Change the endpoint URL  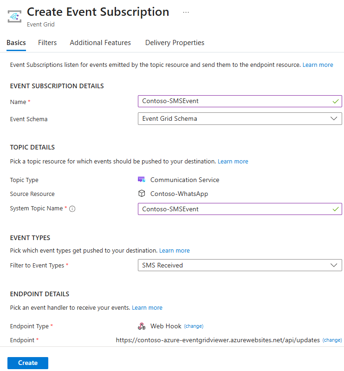(332, 340)
